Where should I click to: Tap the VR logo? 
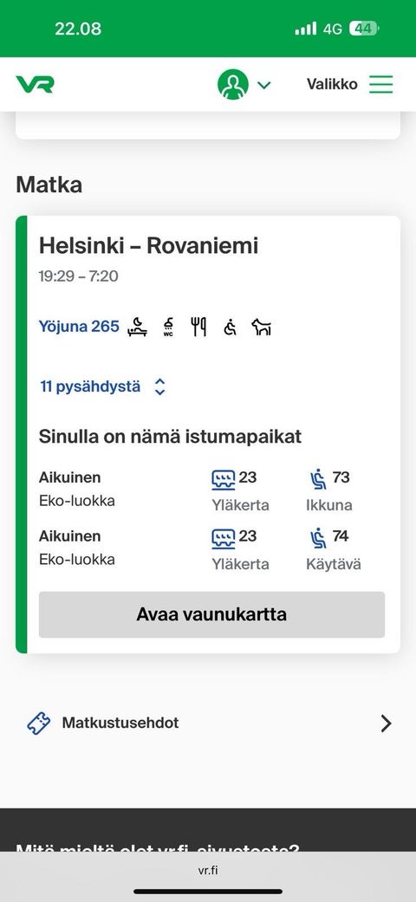point(35,85)
